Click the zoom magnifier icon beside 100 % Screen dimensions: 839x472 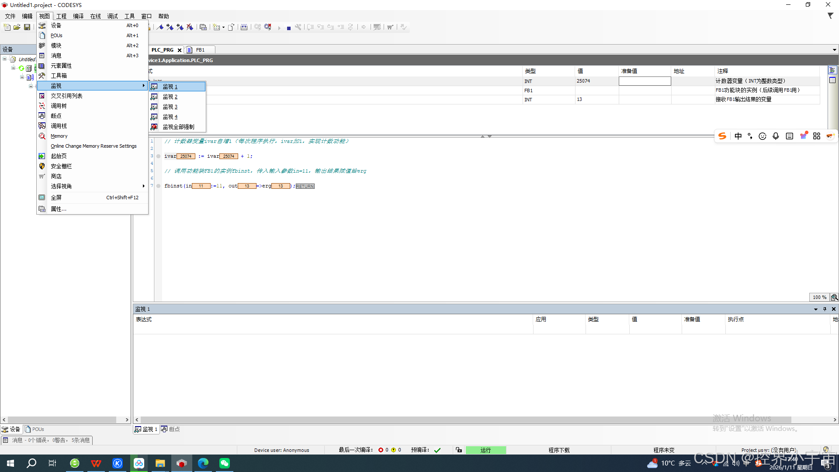(x=834, y=297)
